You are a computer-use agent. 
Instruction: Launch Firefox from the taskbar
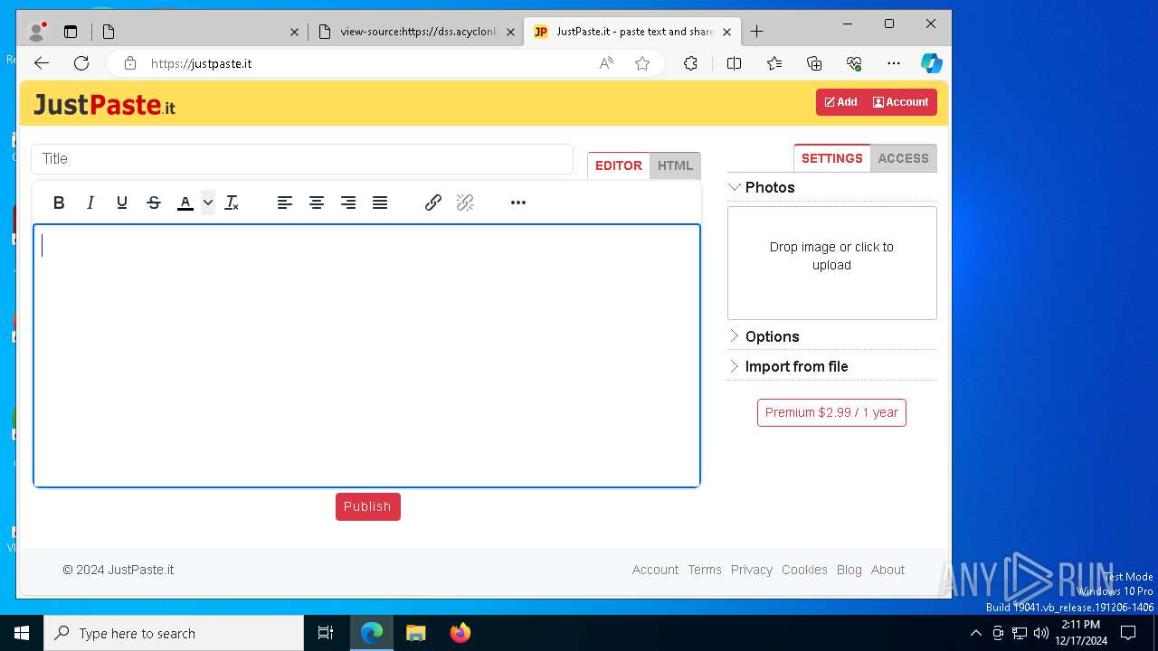460,633
